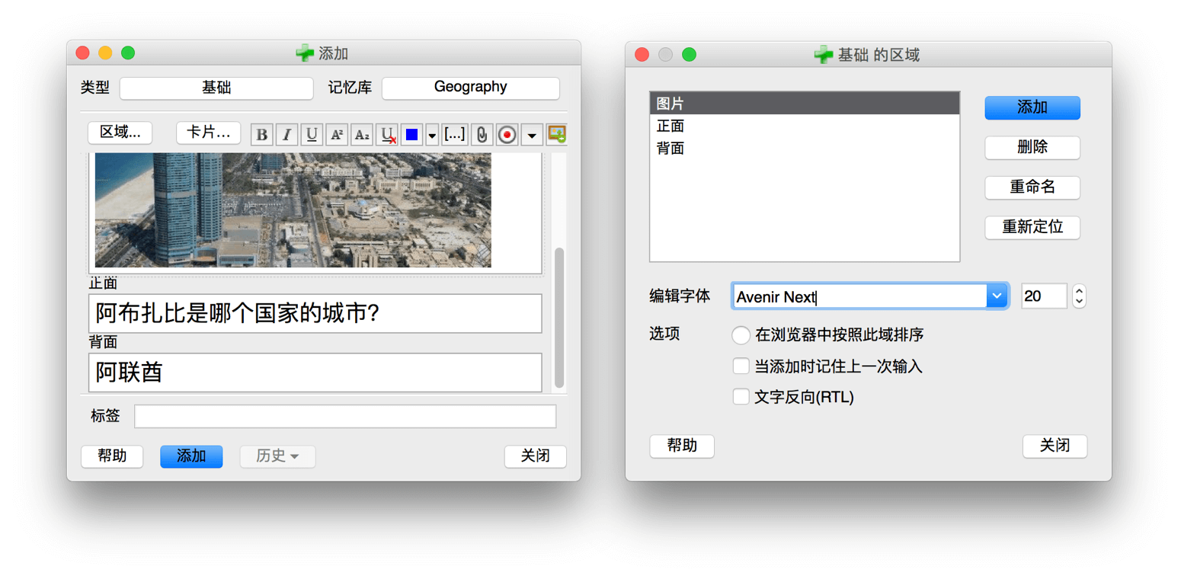Screen dimensions: 1181x579
Task: Click the Avenir Next font text box
Action: [859, 296]
